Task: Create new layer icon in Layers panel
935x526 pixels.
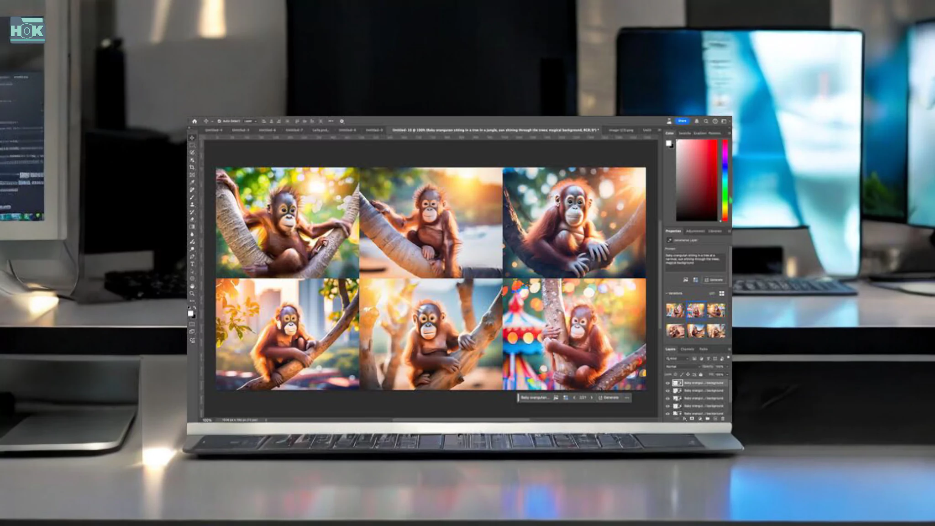Action: coord(715,419)
